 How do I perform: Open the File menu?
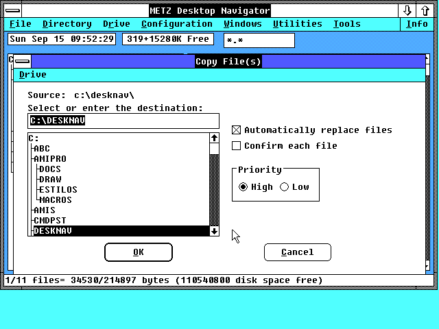tap(20, 24)
